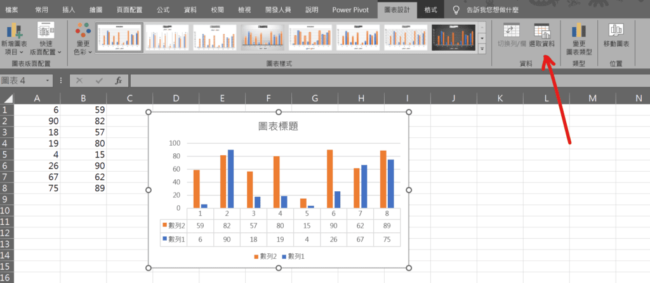This screenshot has height=283, width=650.
Task: Click the select-all corner triangle
Action: tap(7, 99)
